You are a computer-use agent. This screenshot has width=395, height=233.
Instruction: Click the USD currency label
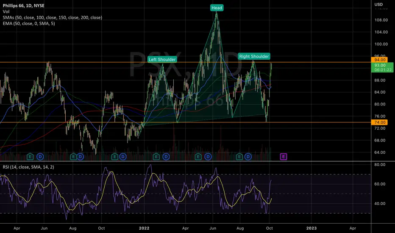click(x=378, y=4)
